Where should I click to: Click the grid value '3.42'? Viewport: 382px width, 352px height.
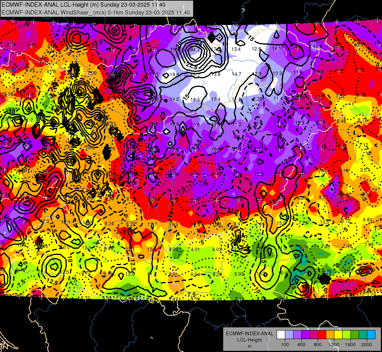pos(32,45)
